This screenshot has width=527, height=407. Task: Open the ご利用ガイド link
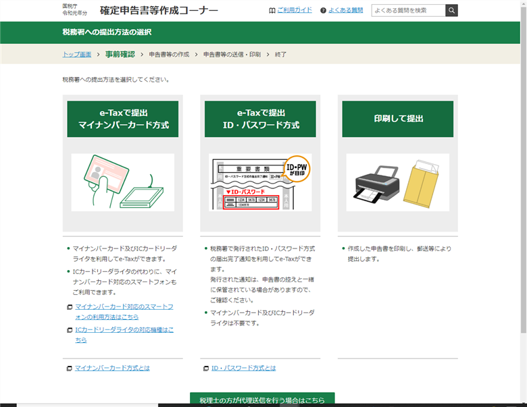[x=295, y=10]
